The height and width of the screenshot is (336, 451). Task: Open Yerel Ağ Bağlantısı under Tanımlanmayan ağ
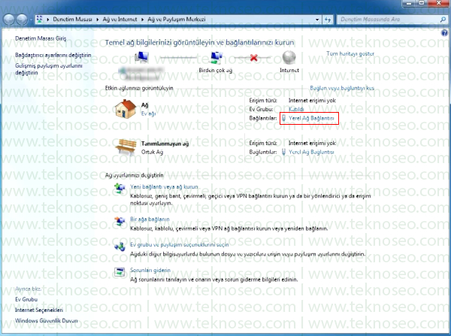point(311,152)
